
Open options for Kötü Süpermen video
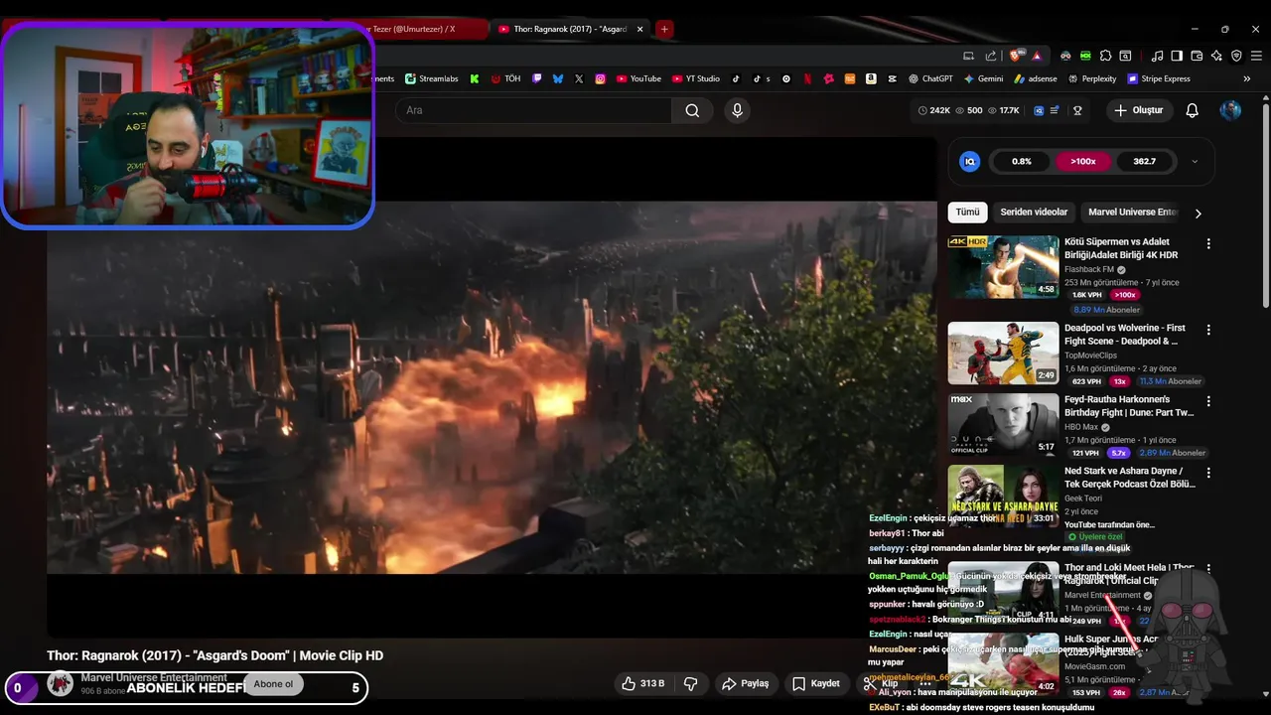pos(1208,243)
